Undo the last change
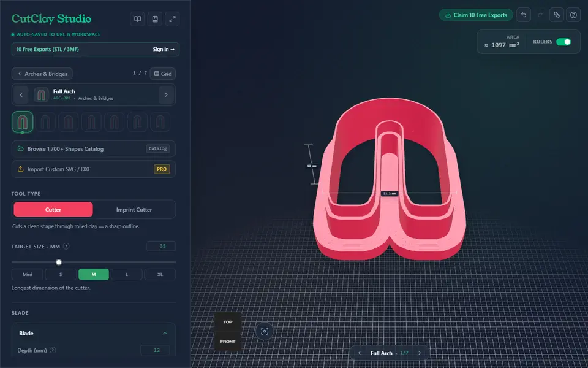This screenshot has height=368, width=588. [x=524, y=15]
